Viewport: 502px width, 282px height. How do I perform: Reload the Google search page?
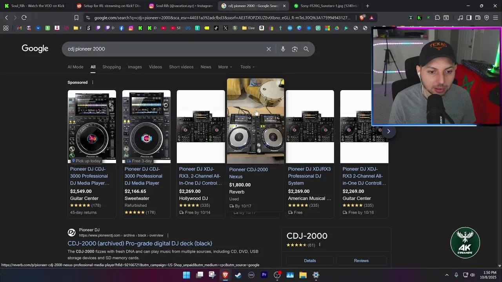coord(24,18)
